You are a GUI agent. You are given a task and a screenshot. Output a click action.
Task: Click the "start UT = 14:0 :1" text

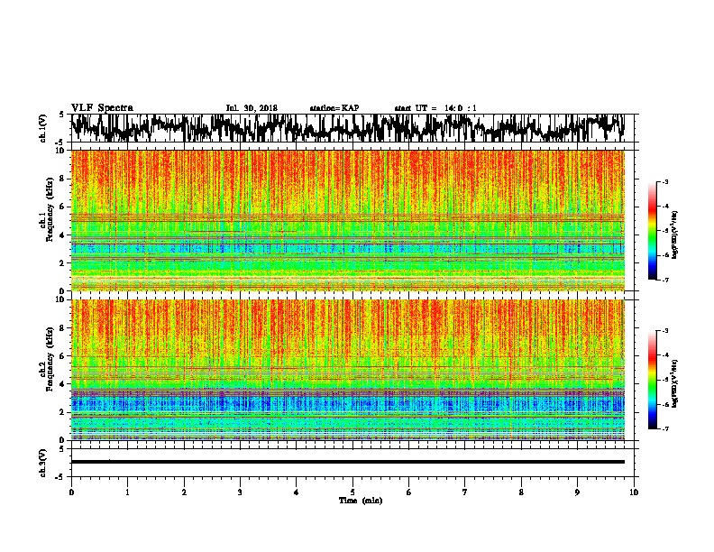(x=435, y=108)
